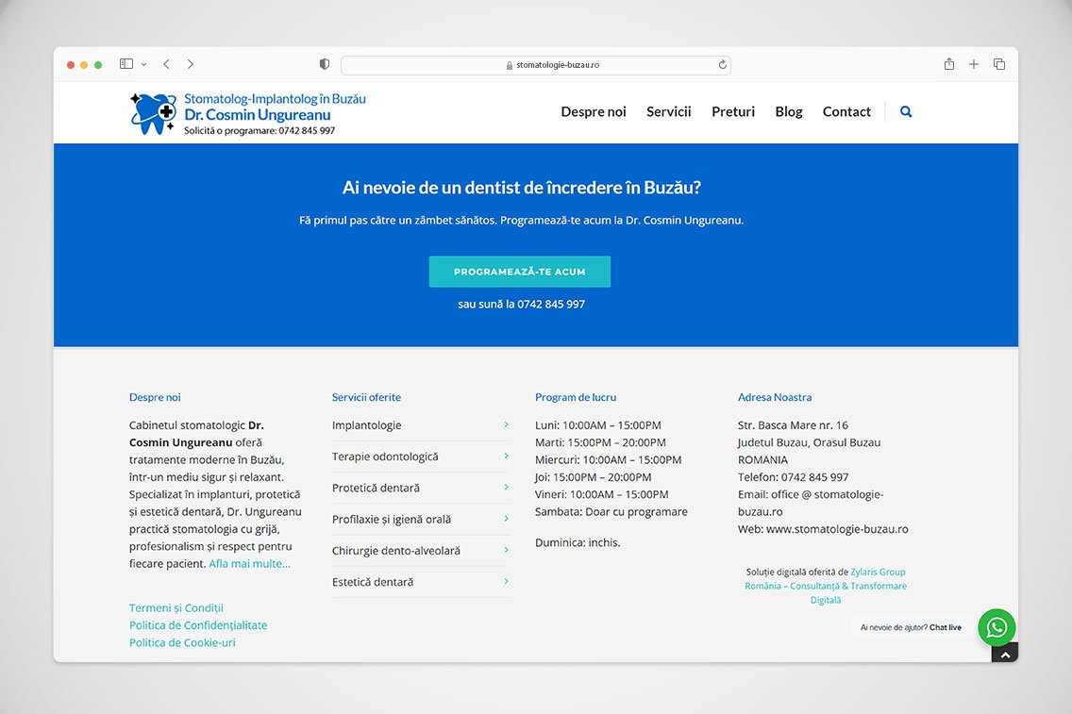Open the Preturi navigation item

[x=733, y=111]
